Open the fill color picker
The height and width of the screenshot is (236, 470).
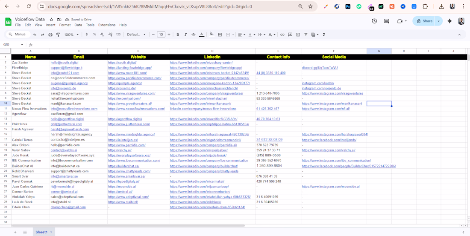pos(211,35)
